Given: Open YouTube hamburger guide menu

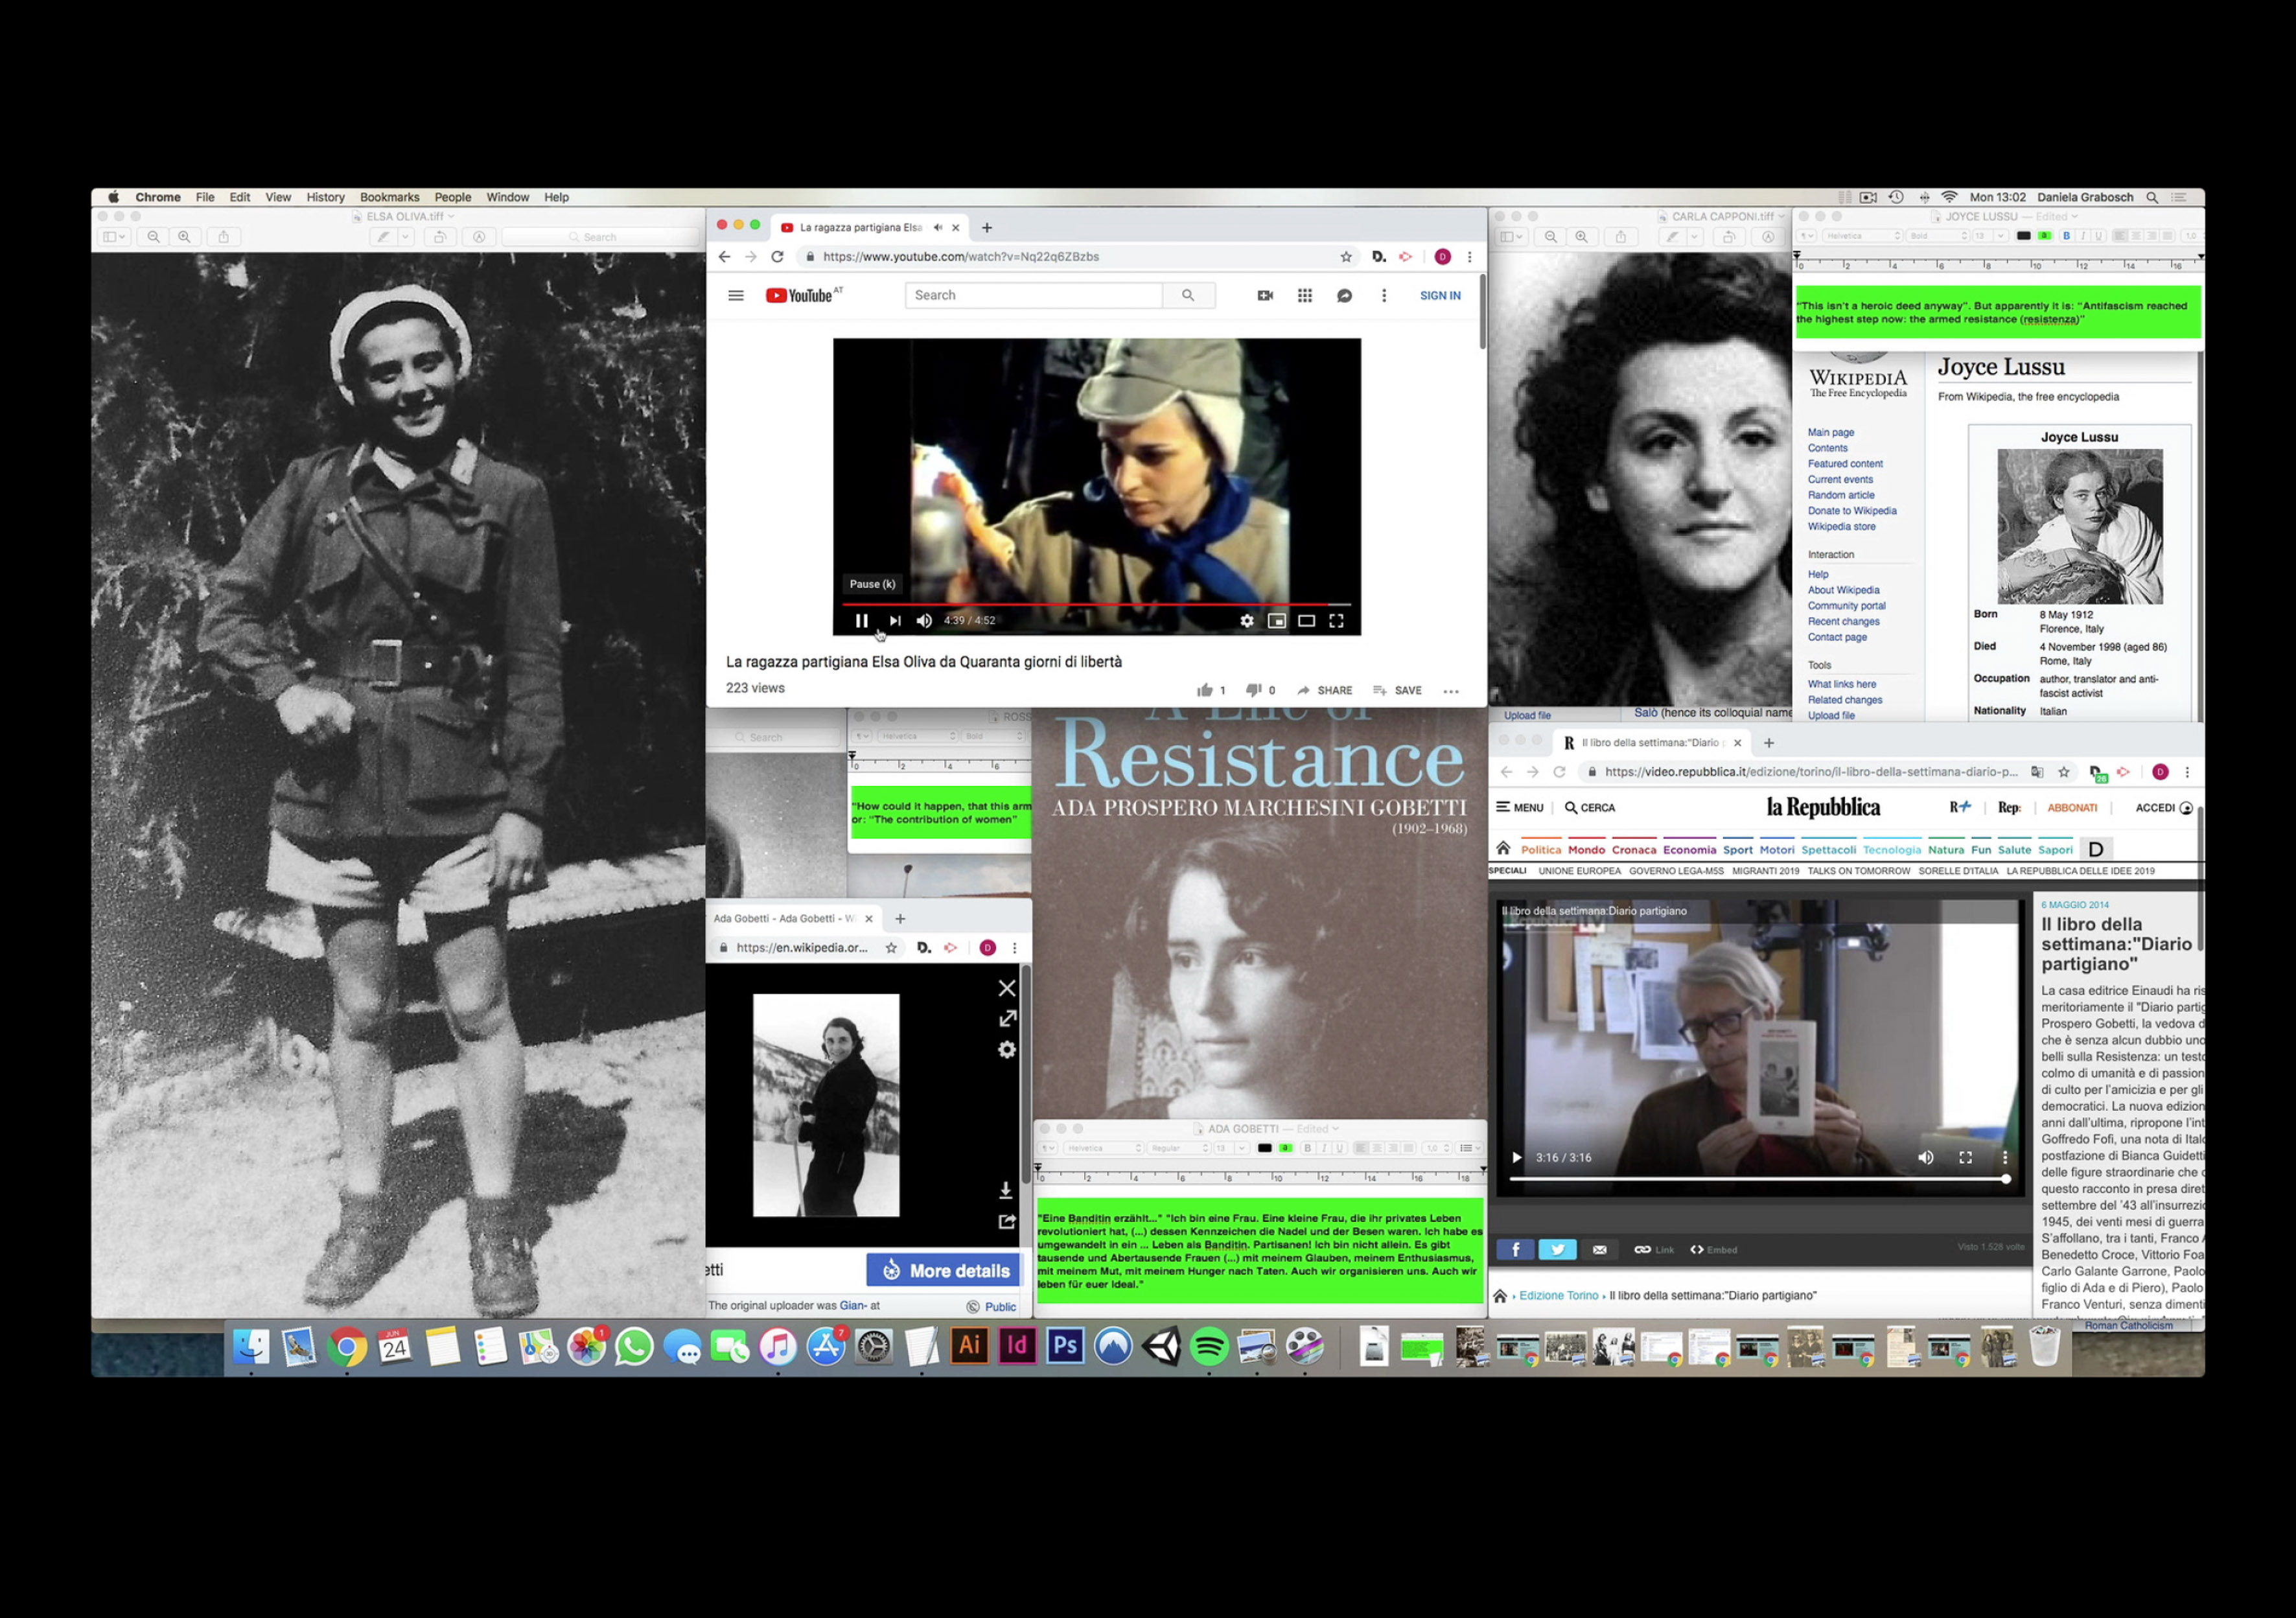Looking at the screenshot, I should (x=736, y=295).
